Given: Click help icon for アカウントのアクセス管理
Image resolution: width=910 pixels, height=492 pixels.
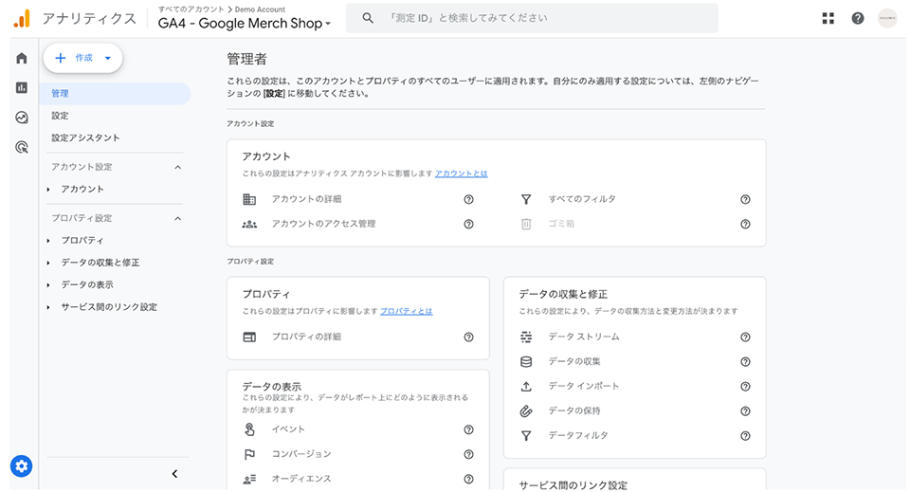Looking at the screenshot, I should click(469, 224).
